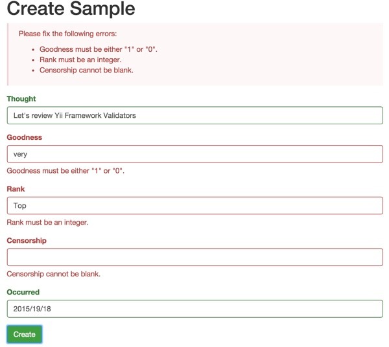Click the green Occurred field label
Screen dimensions: 389x347
click(x=23, y=292)
